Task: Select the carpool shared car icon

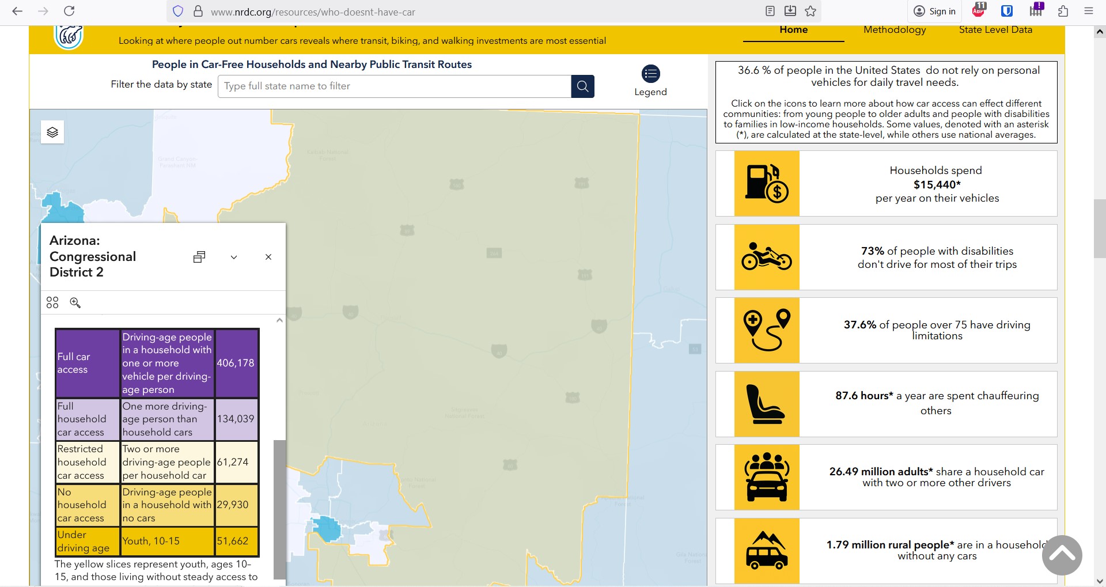Action: click(x=767, y=477)
